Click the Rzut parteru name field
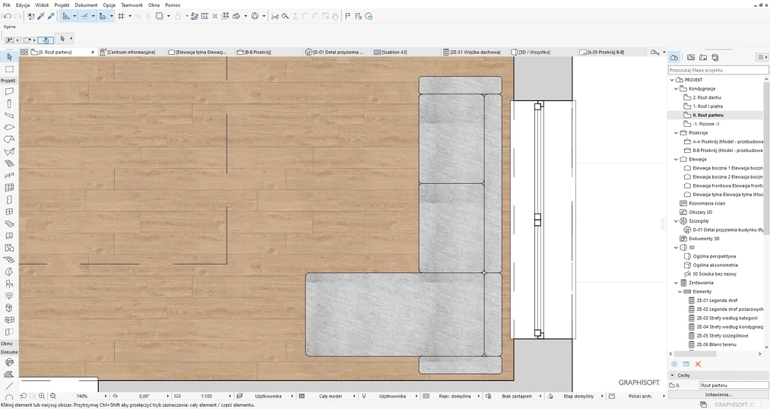Screen dimensions: 770x409 click(734, 385)
